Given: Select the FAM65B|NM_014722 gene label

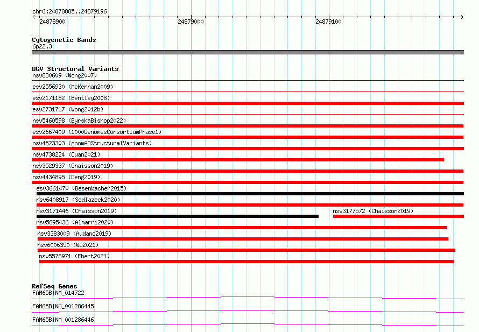Looking at the screenshot, I should (x=58, y=293).
